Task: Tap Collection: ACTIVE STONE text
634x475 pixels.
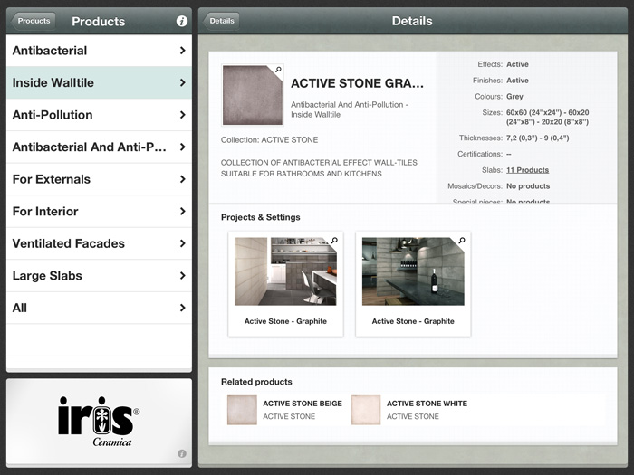Action: 269,140
